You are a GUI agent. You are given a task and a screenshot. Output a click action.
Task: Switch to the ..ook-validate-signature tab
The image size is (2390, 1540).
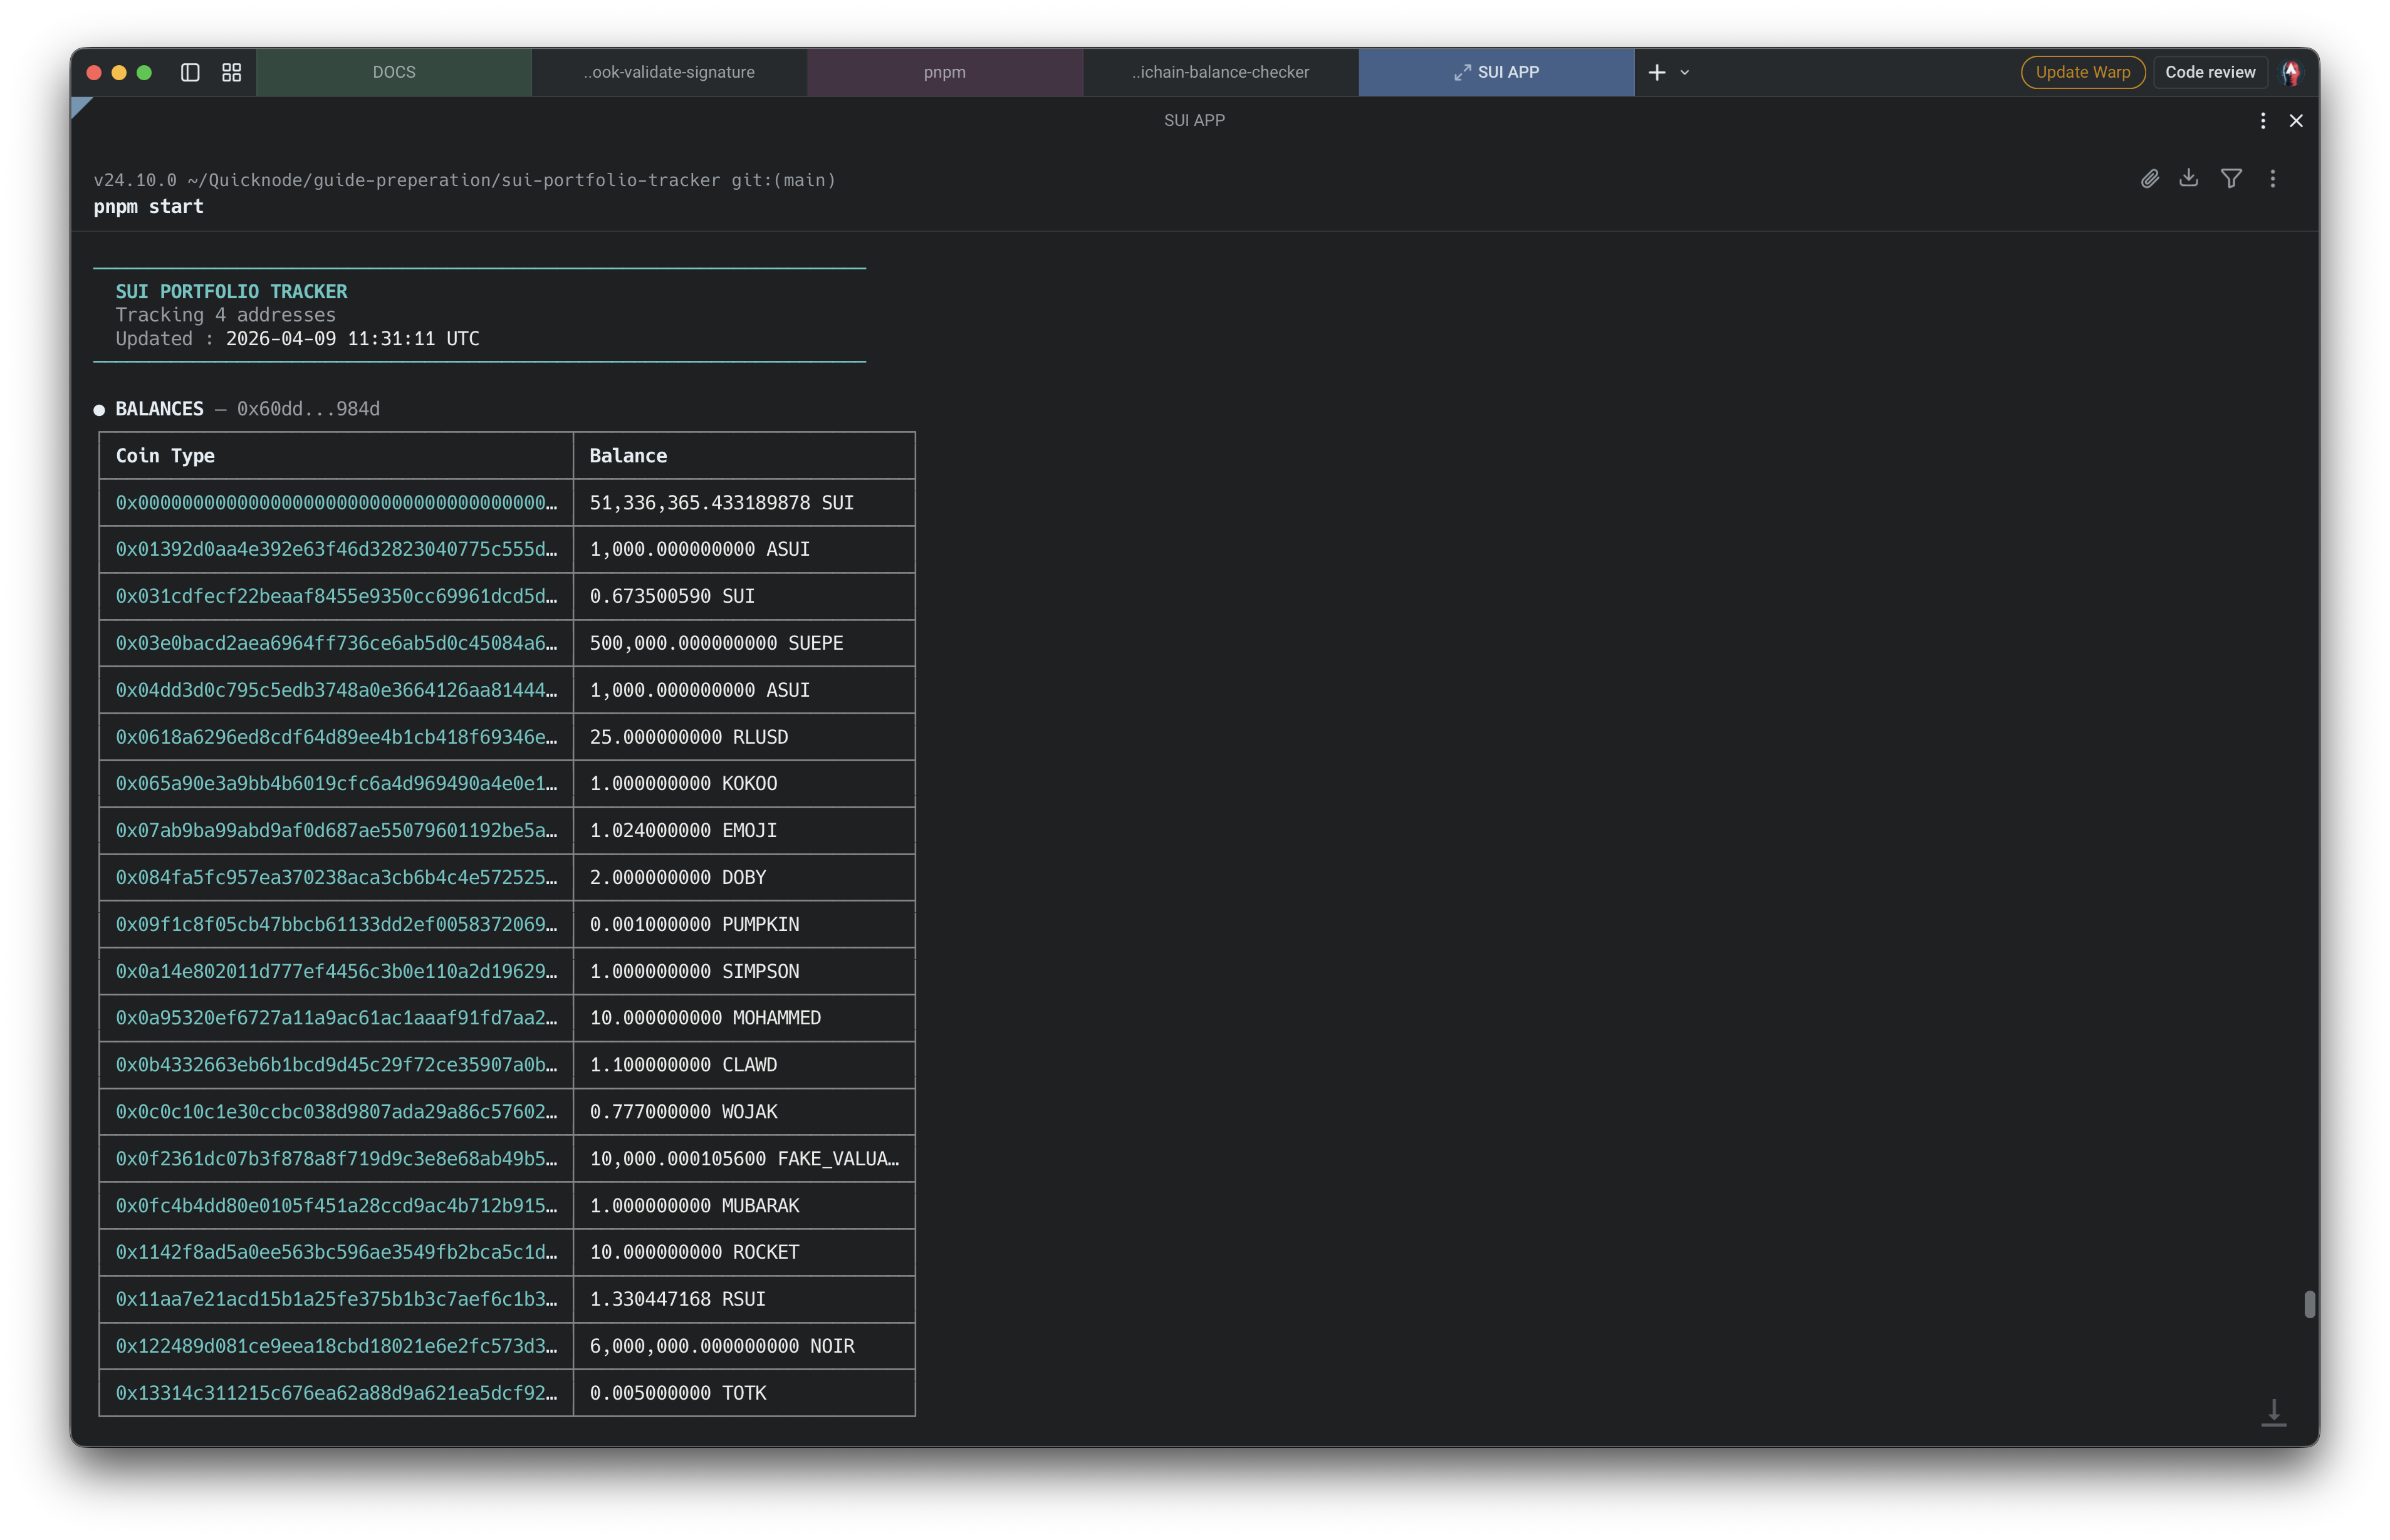click(669, 72)
